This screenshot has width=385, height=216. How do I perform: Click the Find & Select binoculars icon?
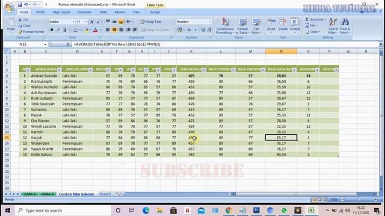(x=345, y=22)
